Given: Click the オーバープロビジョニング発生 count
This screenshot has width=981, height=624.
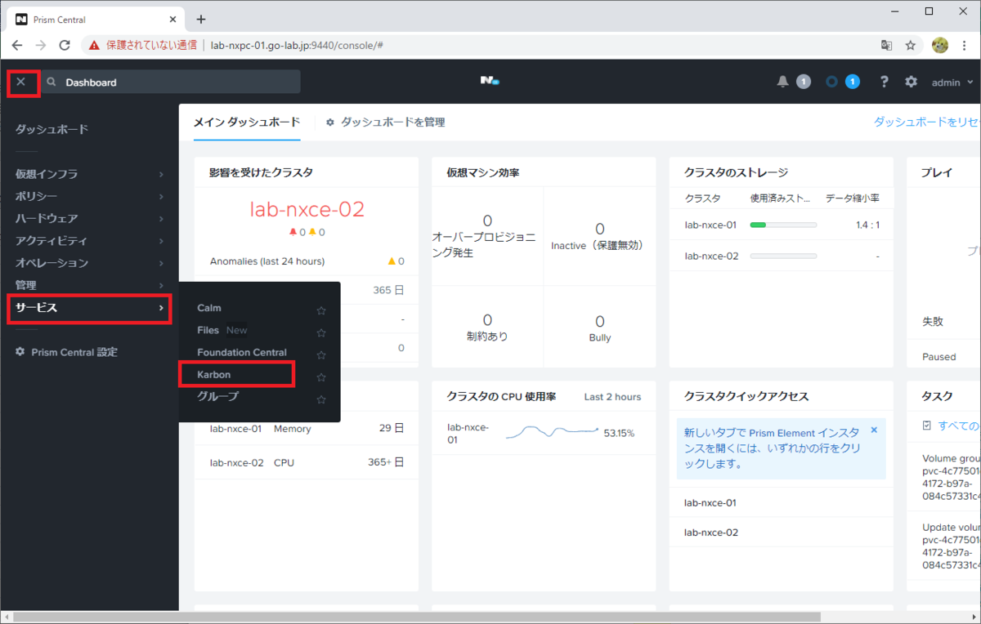Looking at the screenshot, I should pos(487,221).
